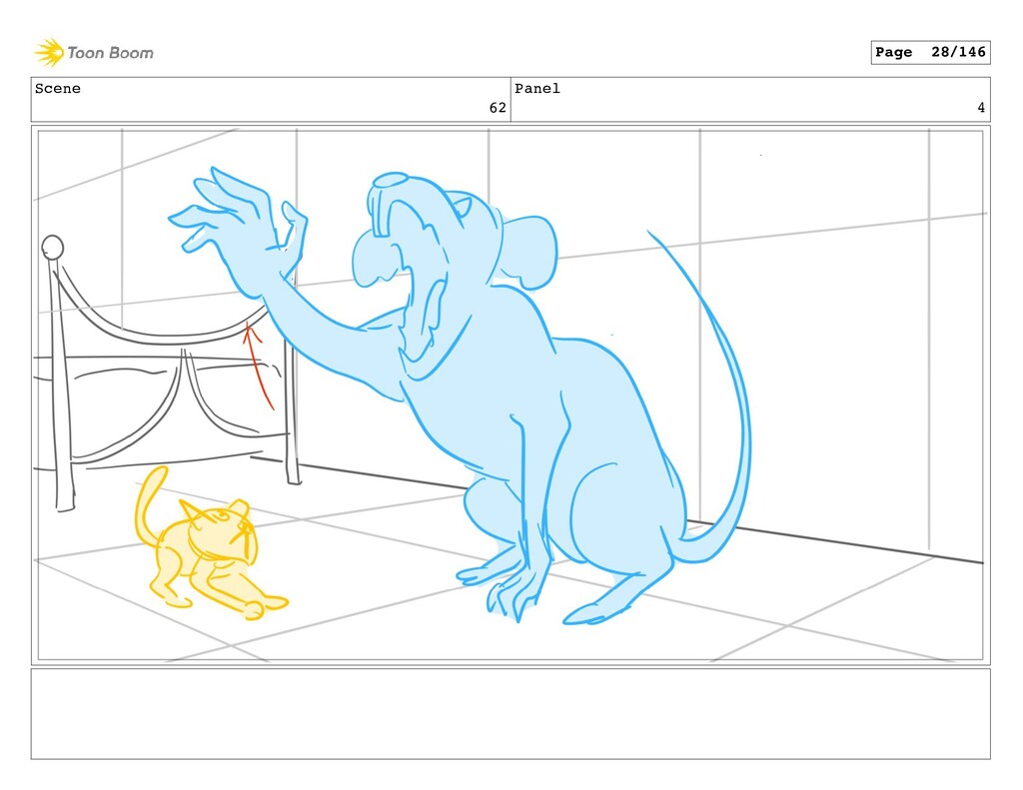Click the panel number 4
The width and height of the screenshot is (1023, 790).
pos(981,108)
